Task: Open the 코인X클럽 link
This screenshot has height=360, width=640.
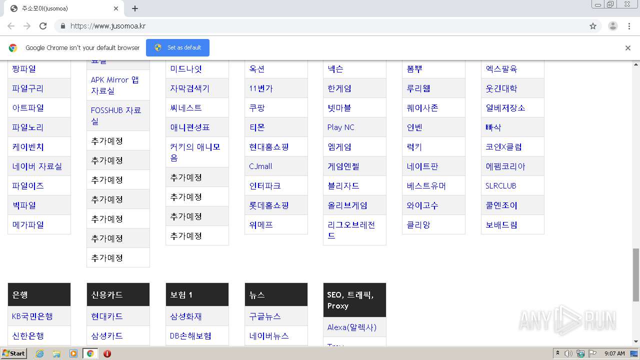Action: point(504,147)
